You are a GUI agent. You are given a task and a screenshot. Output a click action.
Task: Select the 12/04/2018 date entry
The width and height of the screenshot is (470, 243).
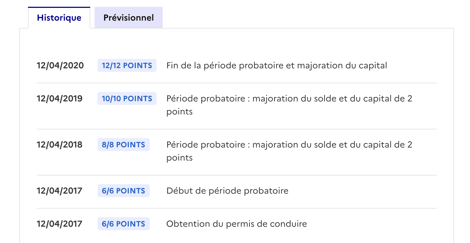tap(59, 145)
